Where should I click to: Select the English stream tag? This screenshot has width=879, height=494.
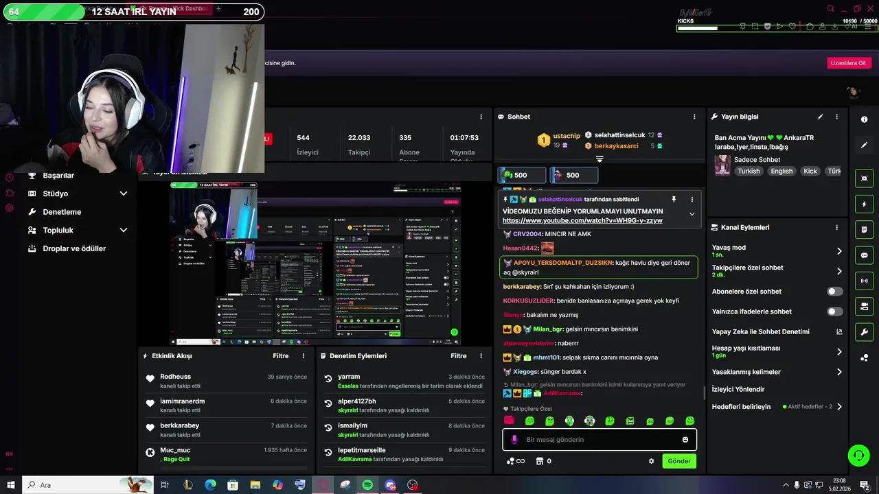tap(781, 172)
